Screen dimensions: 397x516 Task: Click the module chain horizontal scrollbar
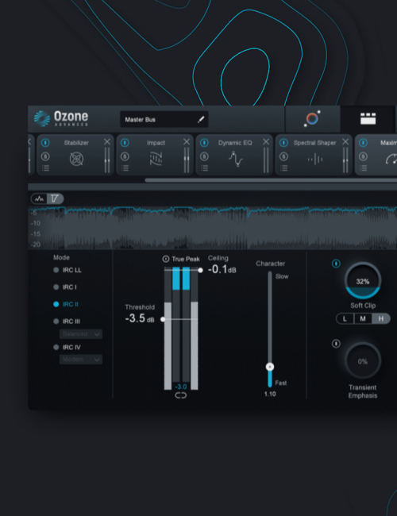(271, 180)
